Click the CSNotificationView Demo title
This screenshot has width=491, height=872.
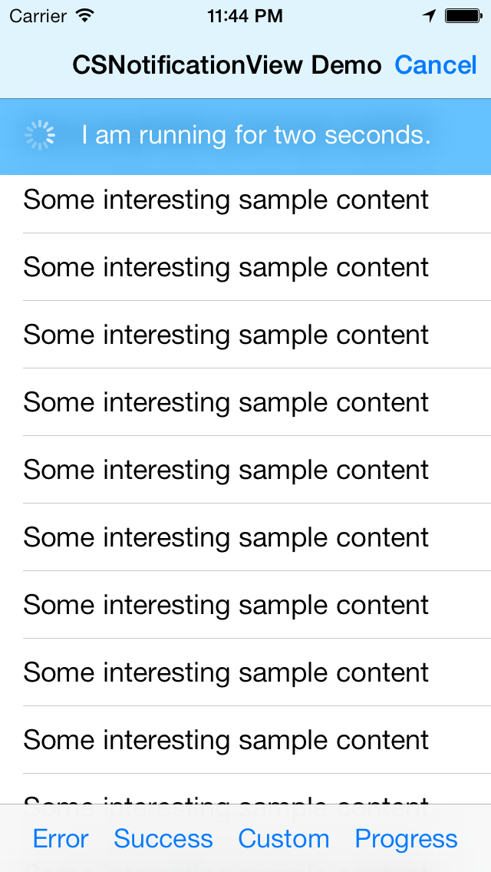227,65
